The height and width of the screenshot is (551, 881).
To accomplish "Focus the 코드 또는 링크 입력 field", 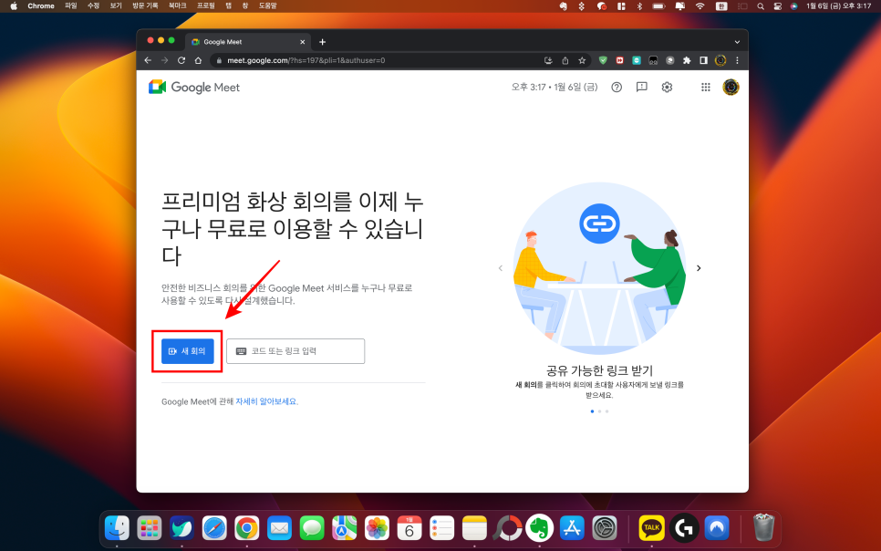I will point(295,351).
